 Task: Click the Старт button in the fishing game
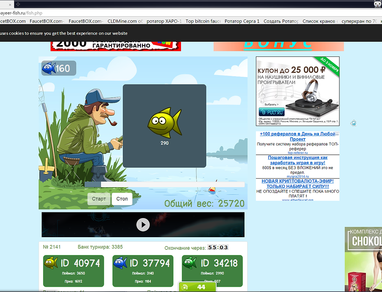coord(99,199)
